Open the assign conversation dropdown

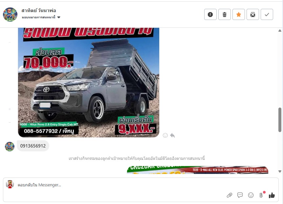pos(41,17)
